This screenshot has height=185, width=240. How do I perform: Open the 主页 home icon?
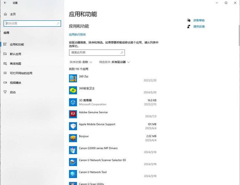pos(5,14)
